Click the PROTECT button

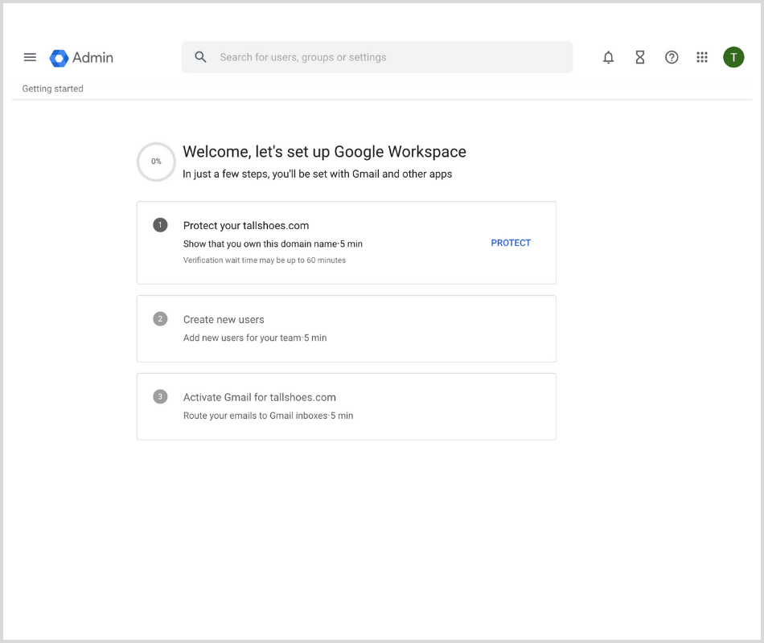coord(511,243)
